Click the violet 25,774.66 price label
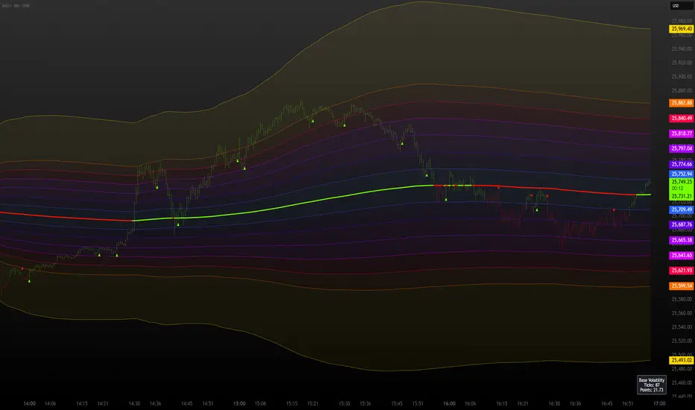Viewport: 695px width, 410px height. 682,164
